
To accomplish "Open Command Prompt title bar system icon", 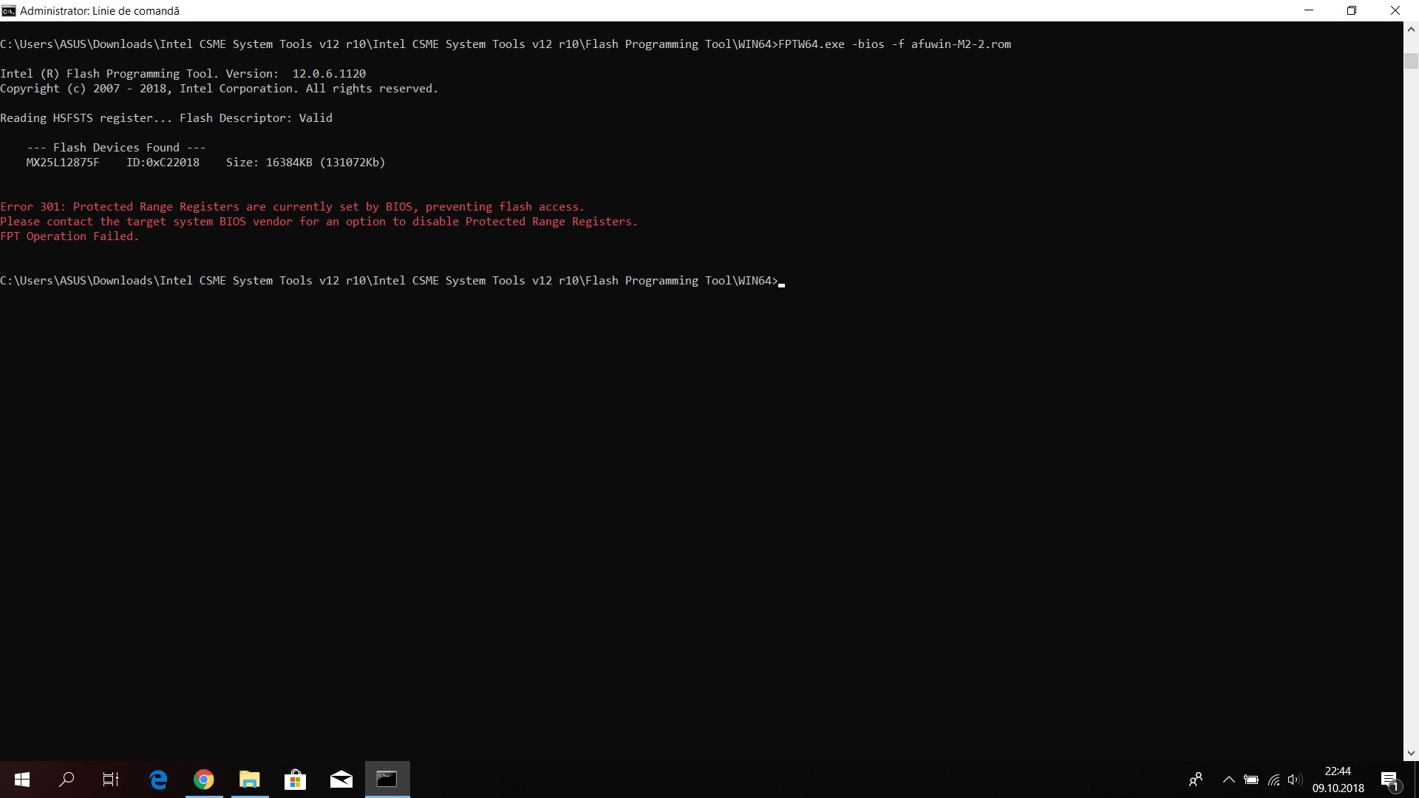I will coord(8,10).
